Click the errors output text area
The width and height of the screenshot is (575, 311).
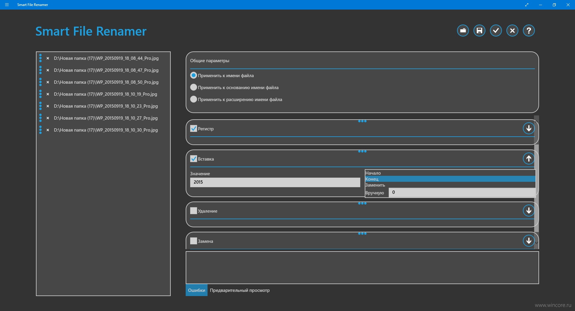362,268
